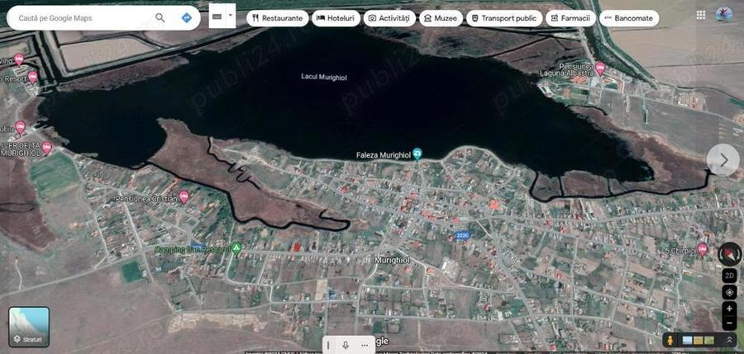
Task: Select the Restaurante category chip
Action: pyautogui.click(x=278, y=18)
